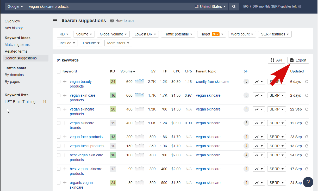Click SF badge 3 for 'vegan beauty products'
Viewport: 318px width, 191px height.
[246, 82]
